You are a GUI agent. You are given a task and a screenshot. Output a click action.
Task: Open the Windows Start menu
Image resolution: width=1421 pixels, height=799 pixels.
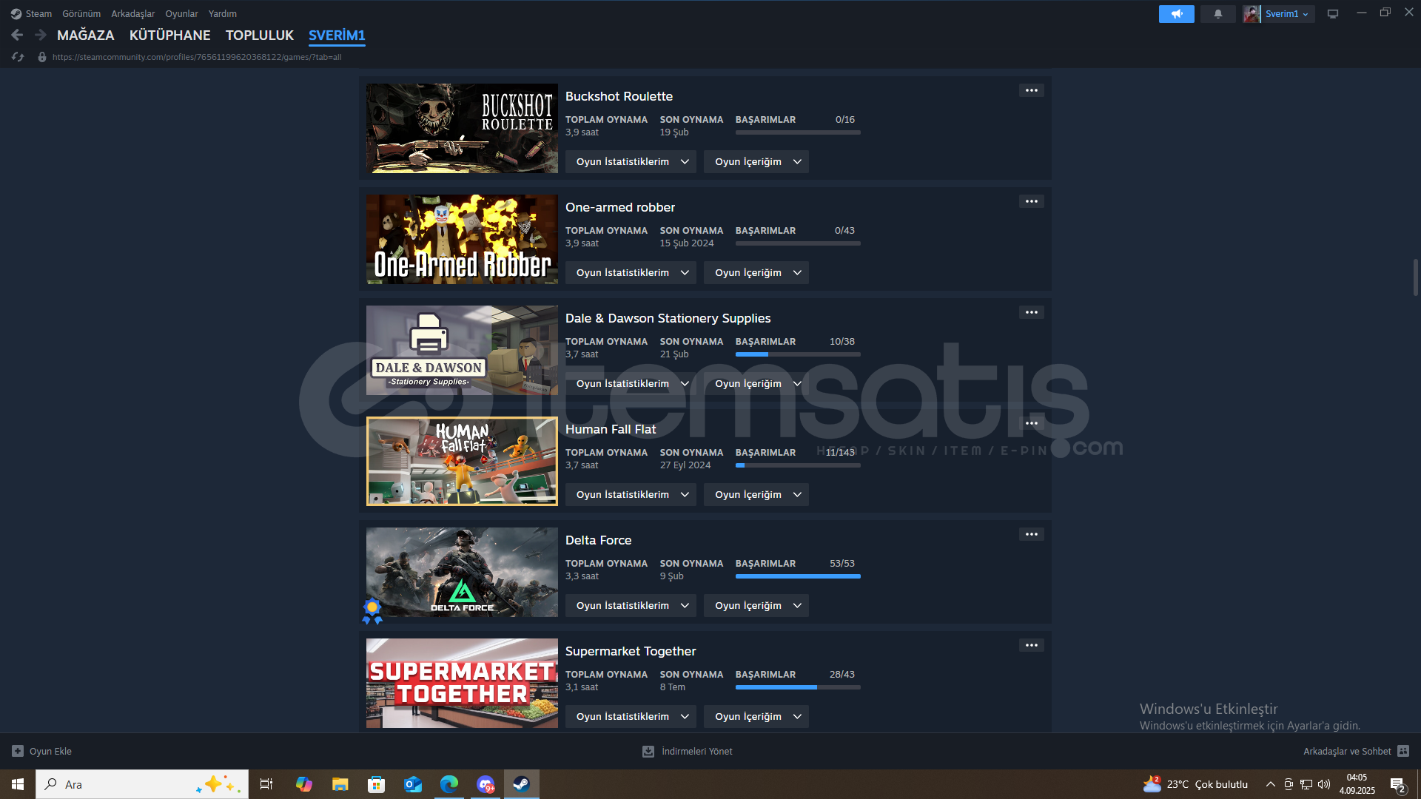pos(18,784)
